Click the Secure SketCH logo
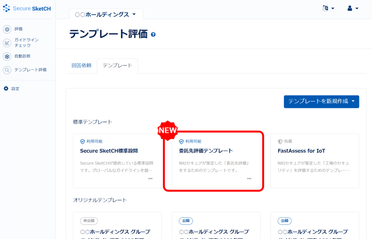Screen dimensions: 372x239 click(26, 8)
